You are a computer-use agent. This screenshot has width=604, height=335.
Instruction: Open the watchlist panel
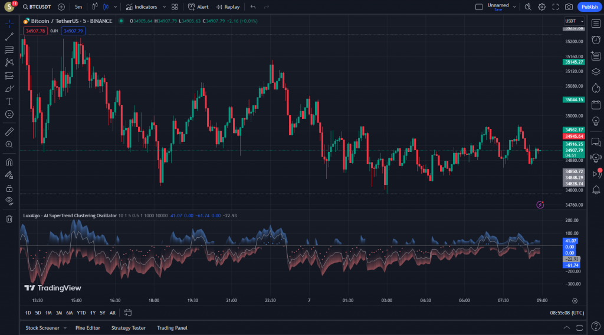pos(596,24)
